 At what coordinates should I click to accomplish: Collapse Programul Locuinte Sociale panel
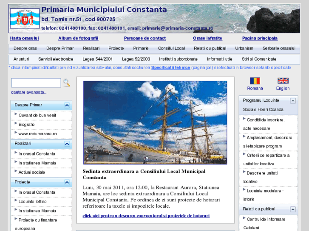[x=293, y=101]
